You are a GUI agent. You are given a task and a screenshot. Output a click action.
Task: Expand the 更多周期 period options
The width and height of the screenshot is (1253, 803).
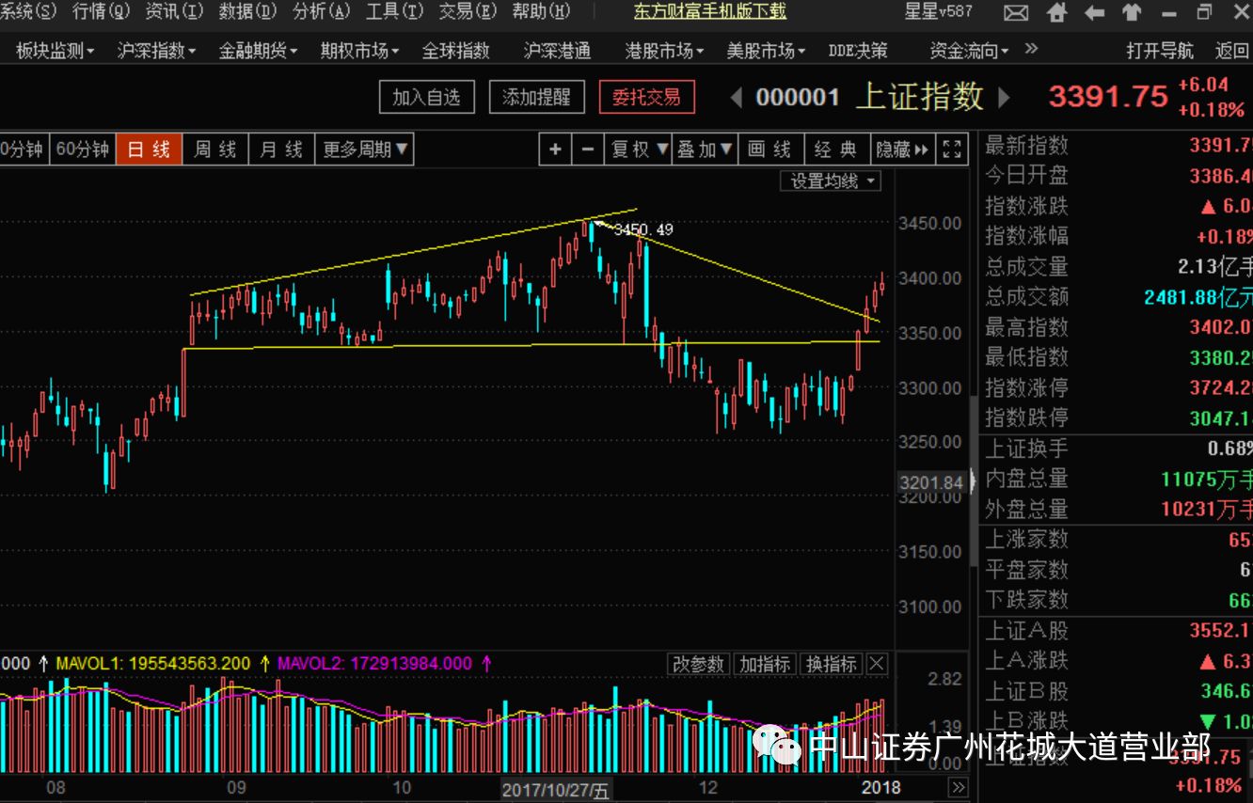(x=367, y=149)
